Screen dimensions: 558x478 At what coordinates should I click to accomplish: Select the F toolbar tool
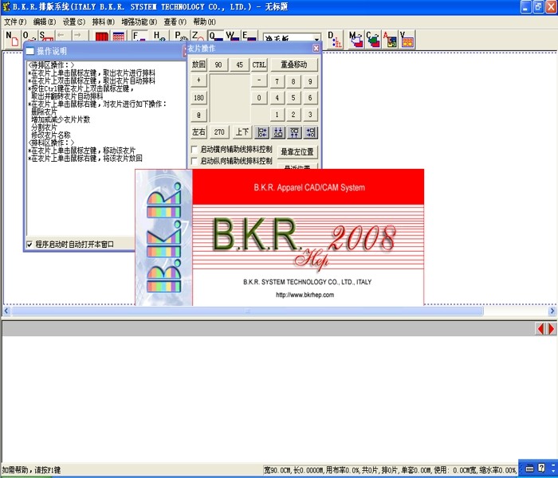[139, 37]
